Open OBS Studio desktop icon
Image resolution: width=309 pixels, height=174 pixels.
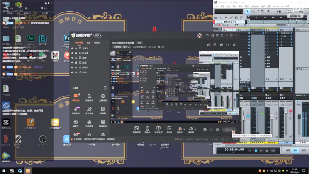pos(42,140)
